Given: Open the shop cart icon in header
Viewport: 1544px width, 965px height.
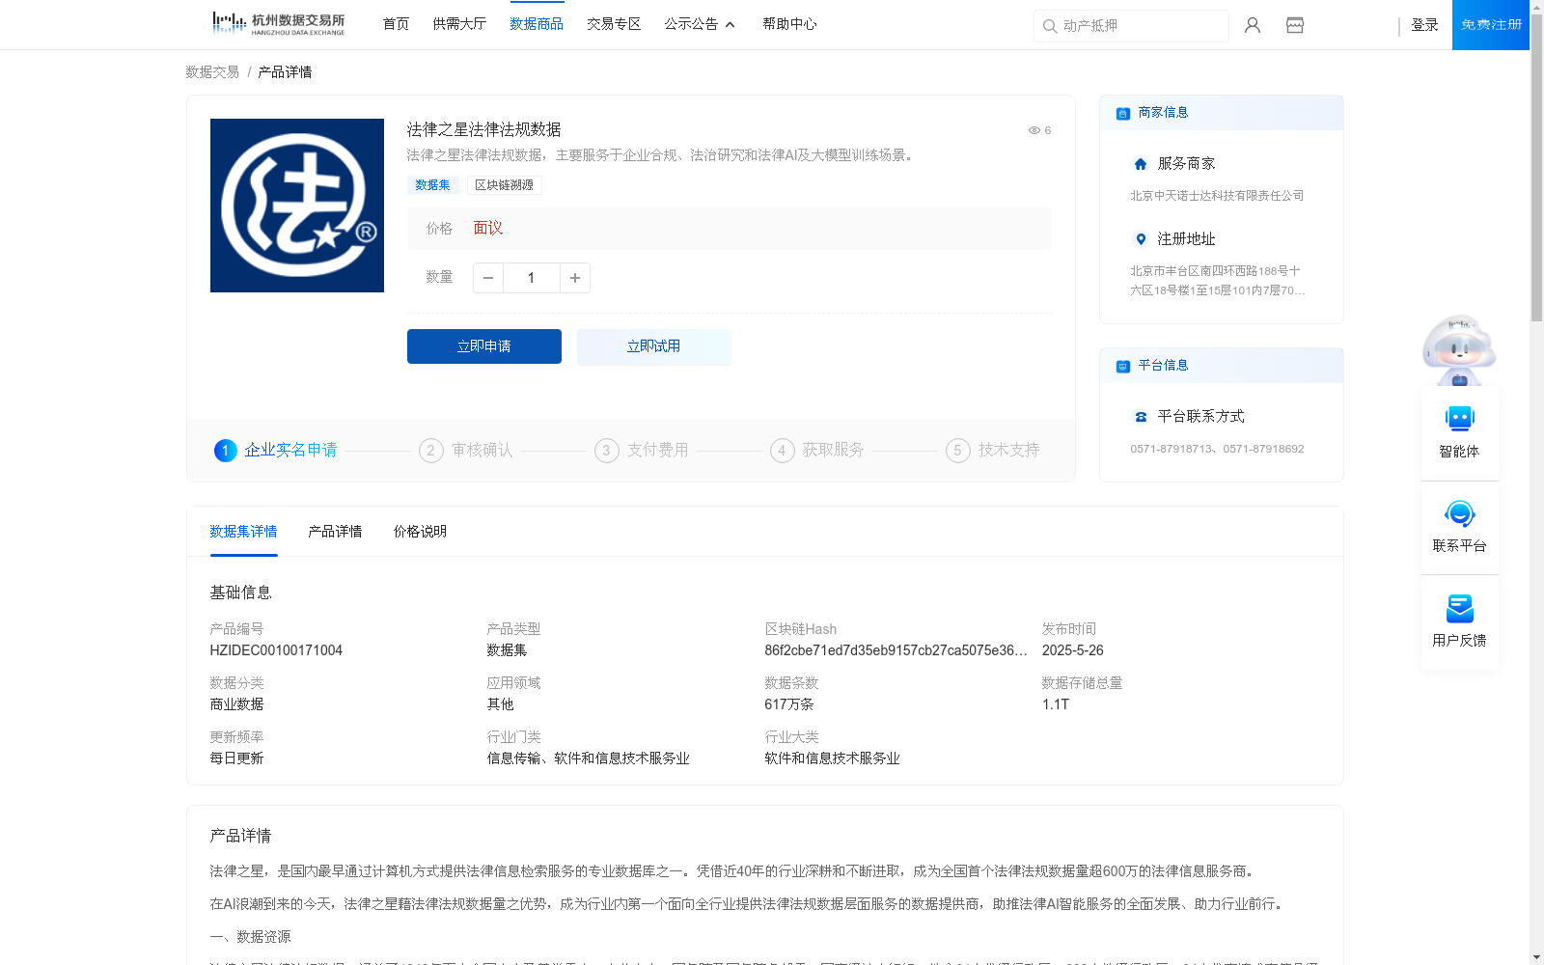Looking at the screenshot, I should [x=1295, y=25].
